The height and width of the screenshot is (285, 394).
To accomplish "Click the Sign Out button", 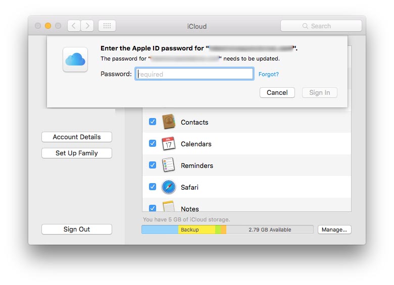I will point(77,230).
